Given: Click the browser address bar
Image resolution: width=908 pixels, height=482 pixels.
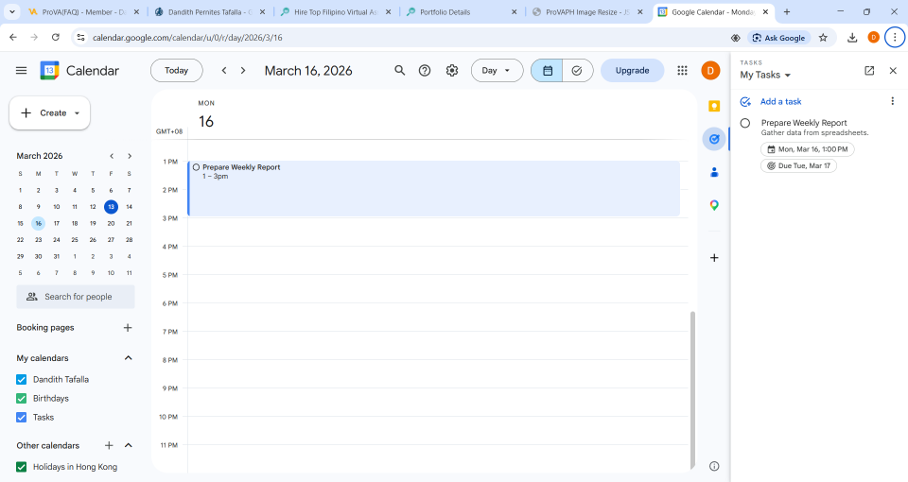Looking at the screenshot, I should 406,38.
